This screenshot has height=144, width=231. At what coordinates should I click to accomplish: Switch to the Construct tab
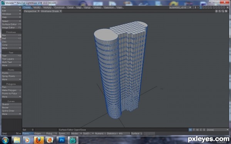coord(59,8)
